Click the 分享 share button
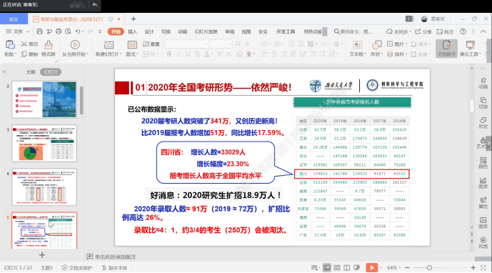 (423, 31)
